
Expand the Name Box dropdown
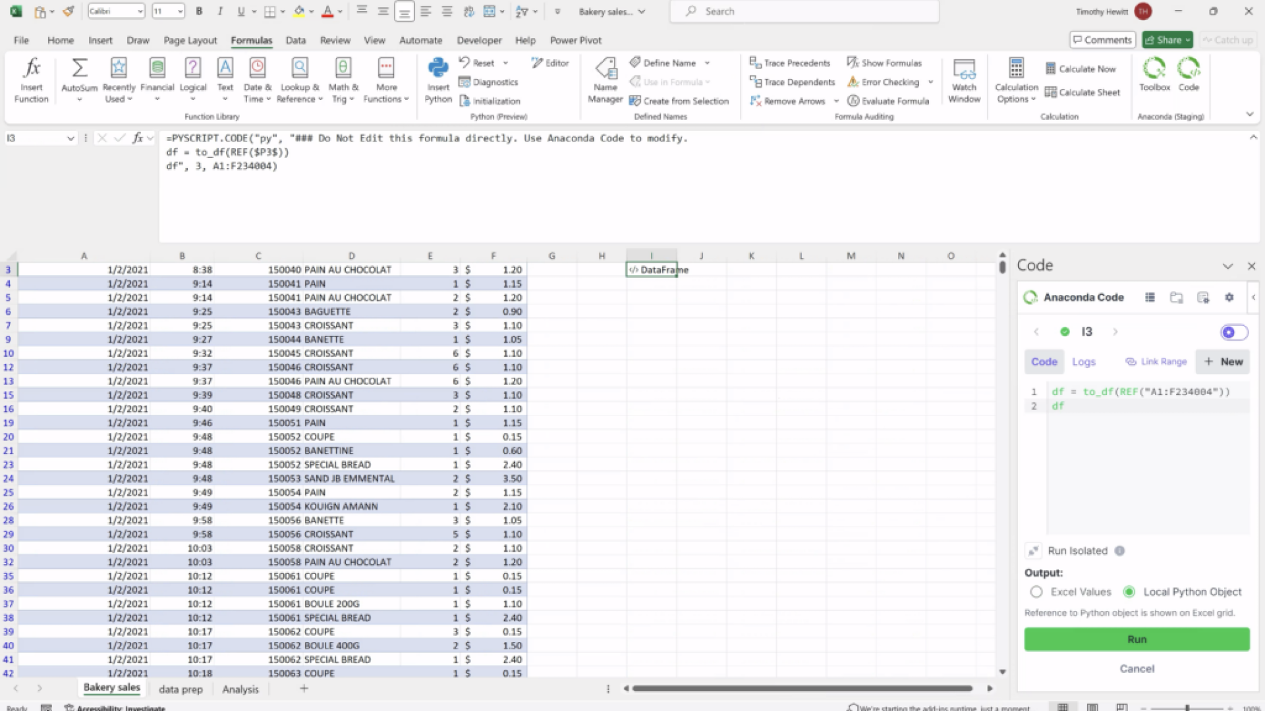[70, 138]
